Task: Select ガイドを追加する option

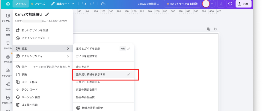Action: (103, 56)
